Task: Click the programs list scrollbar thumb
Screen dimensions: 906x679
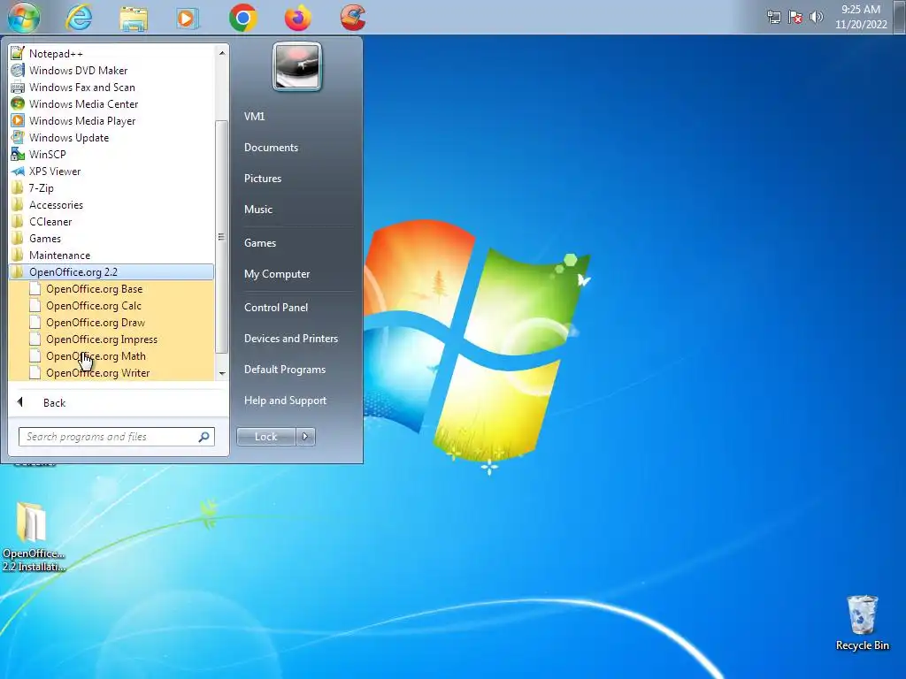Action: tap(222, 237)
